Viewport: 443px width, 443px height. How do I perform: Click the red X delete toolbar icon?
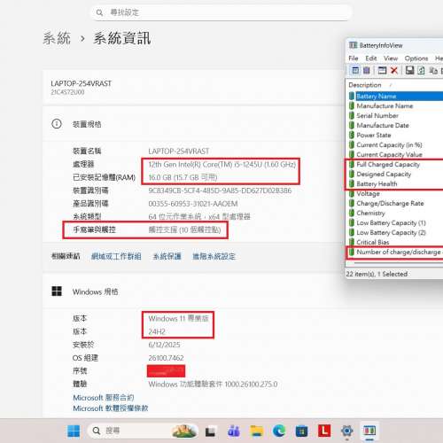coord(394,70)
